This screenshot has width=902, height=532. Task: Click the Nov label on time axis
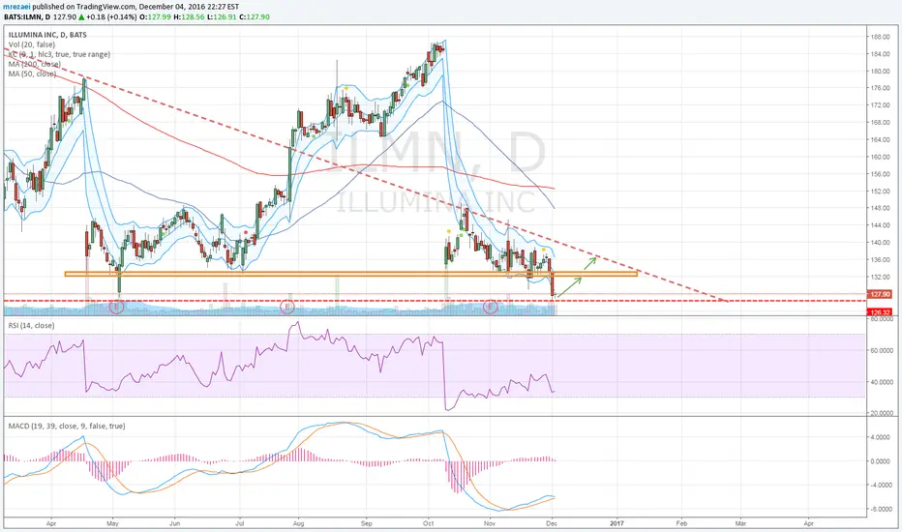[490, 524]
